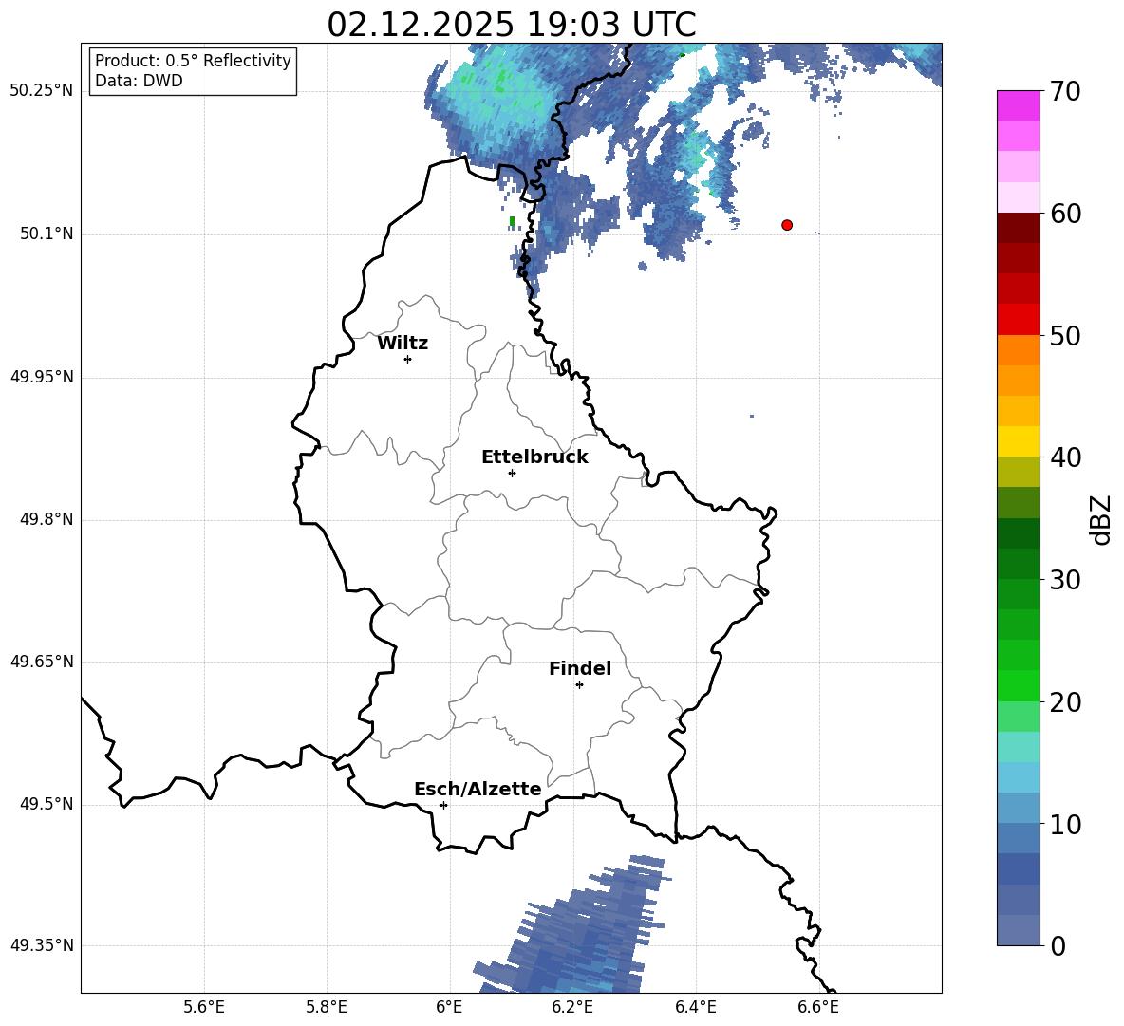The height and width of the screenshot is (1026, 1124).
Task: Click the dark red swatch below 60
Action: 1018,228
